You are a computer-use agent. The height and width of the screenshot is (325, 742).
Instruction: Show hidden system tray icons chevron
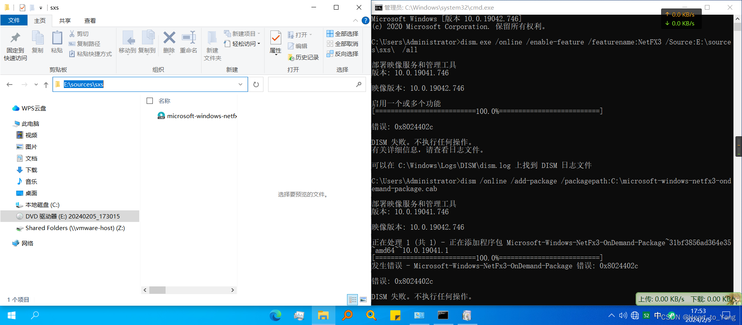point(611,315)
